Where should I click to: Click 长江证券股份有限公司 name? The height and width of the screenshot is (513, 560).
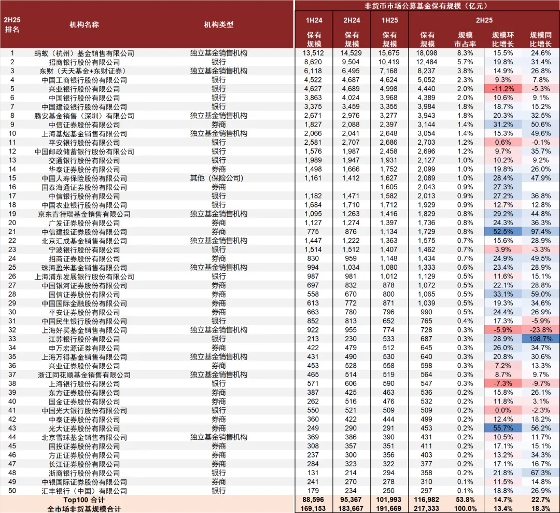85,464
